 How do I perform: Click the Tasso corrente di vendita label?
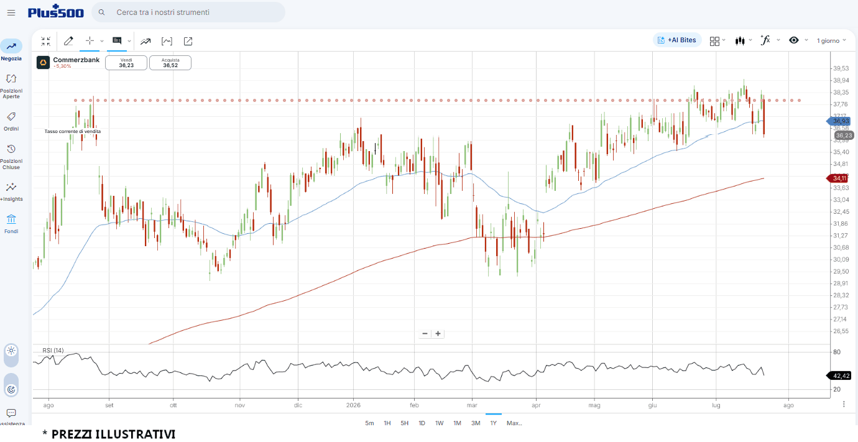pos(73,132)
